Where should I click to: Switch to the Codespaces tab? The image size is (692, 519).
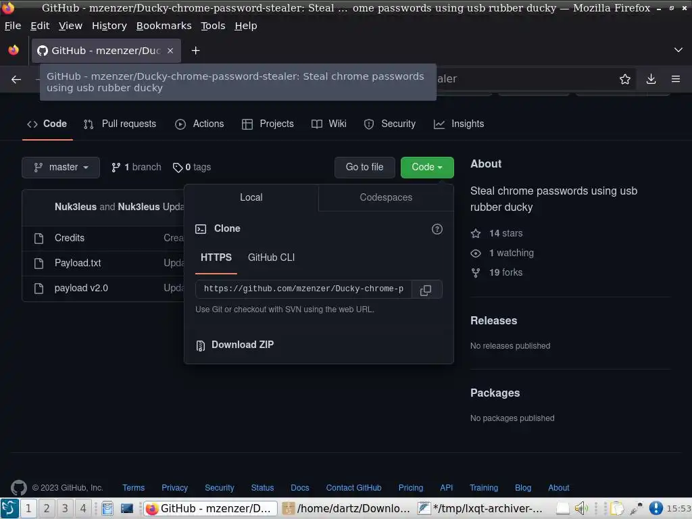386,197
